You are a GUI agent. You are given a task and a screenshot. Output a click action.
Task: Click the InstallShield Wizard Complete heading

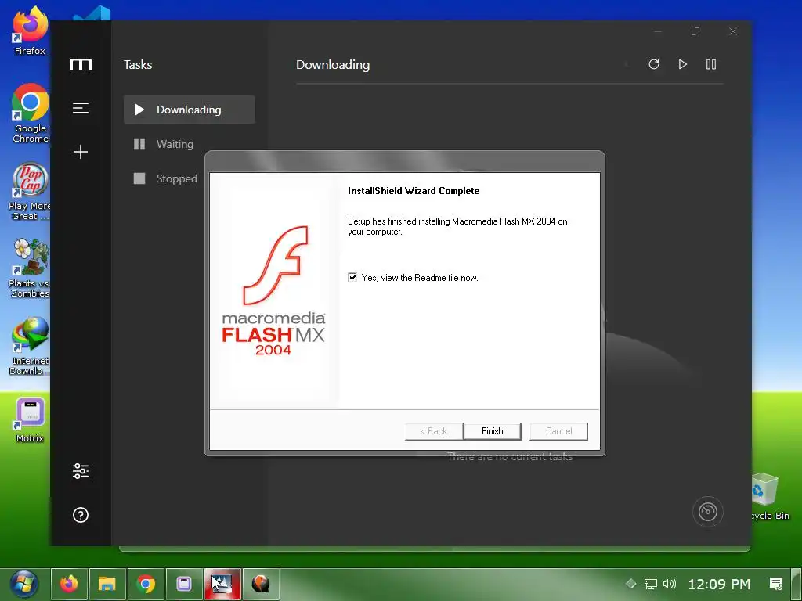click(414, 191)
